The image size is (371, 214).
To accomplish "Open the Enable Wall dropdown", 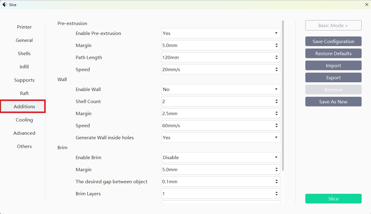I will 220,90.
